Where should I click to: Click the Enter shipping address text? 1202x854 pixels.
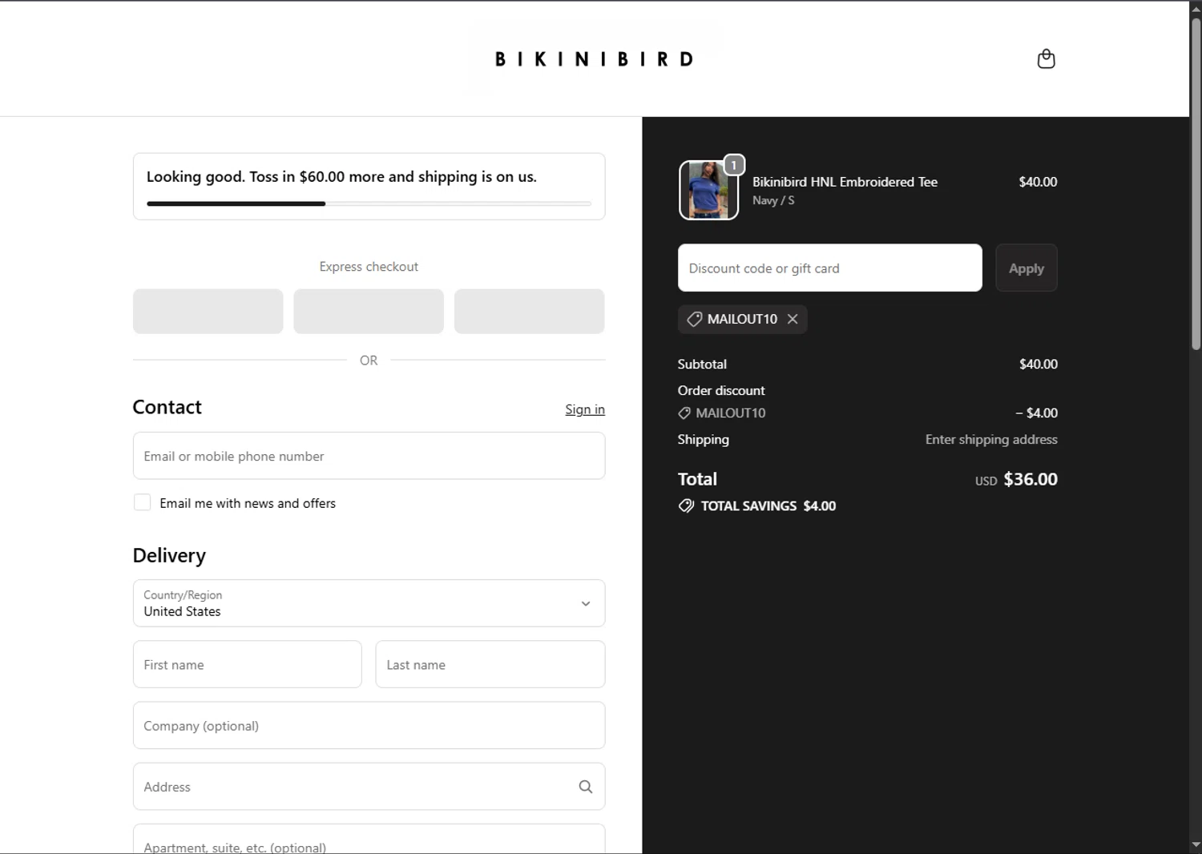991,439
